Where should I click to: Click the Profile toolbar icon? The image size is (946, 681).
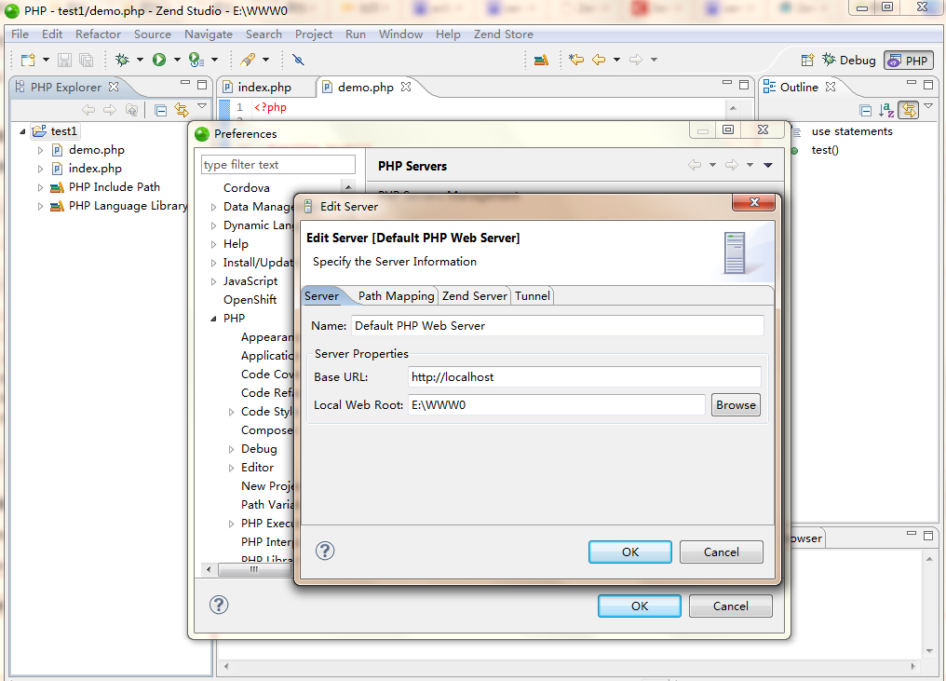196,60
